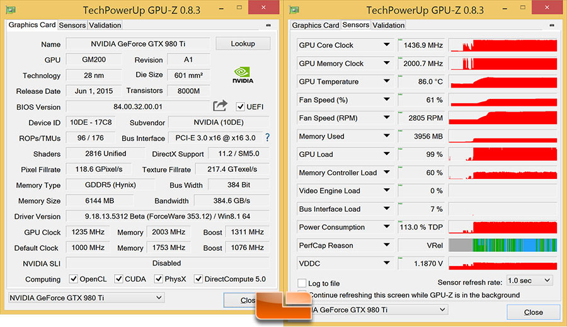Screen dimensions: 567x327
Task: Click the Close button in Sensors window
Action: click(x=534, y=312)
